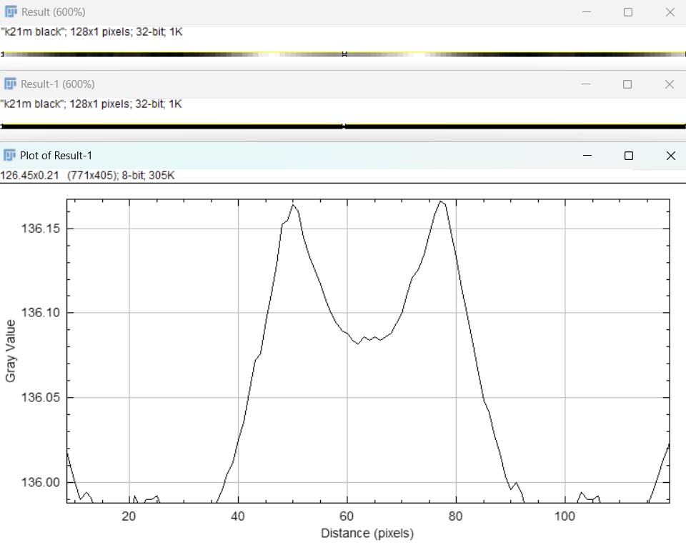Click the ImageJ icon in the Plot of Result-1 window
This screenshot has height=545, width=686.
(11, 155)
